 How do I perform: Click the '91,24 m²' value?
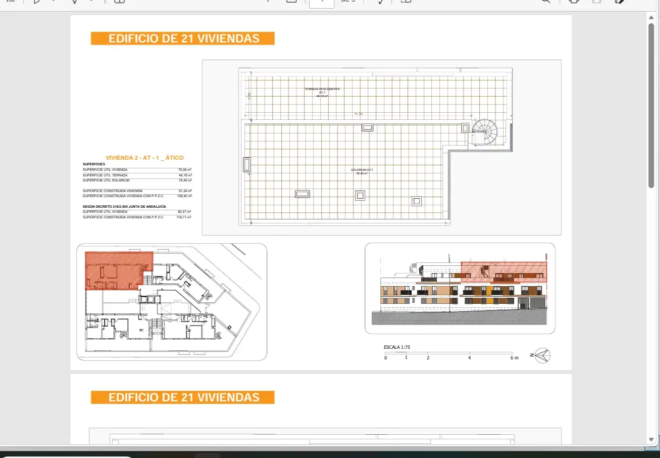click(x=185, y=191)
